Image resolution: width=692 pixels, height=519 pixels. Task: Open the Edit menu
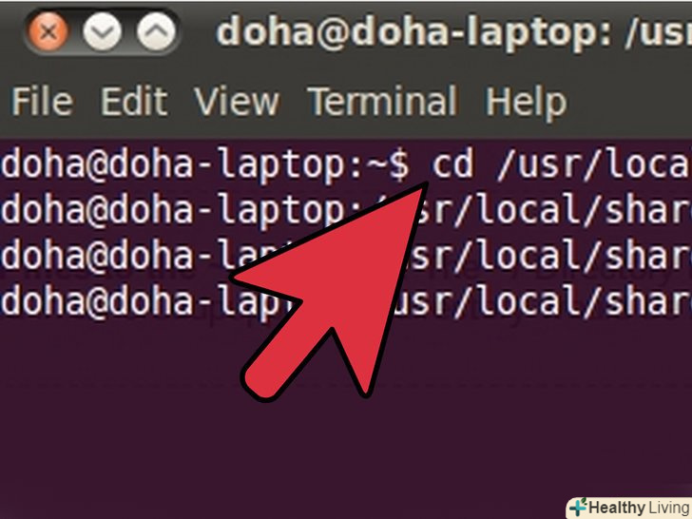134,101
